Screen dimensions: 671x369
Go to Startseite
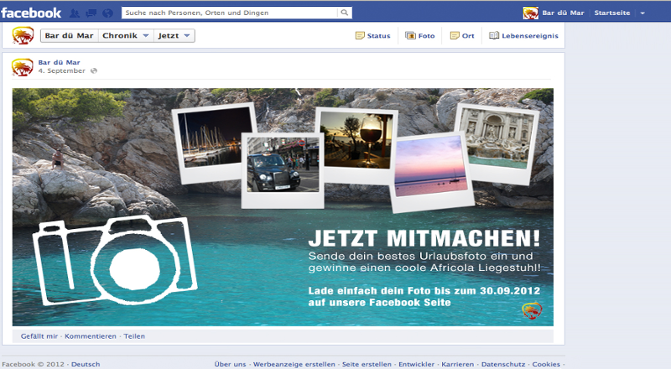[x=612, y=13]
